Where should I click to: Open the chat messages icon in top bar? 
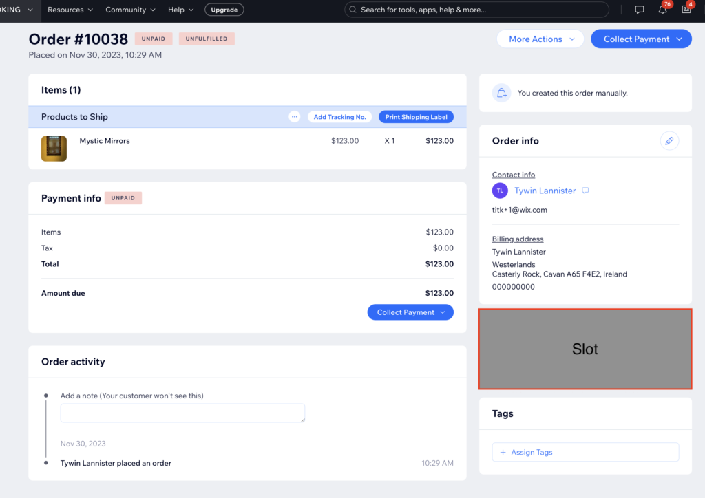(640, 10)
